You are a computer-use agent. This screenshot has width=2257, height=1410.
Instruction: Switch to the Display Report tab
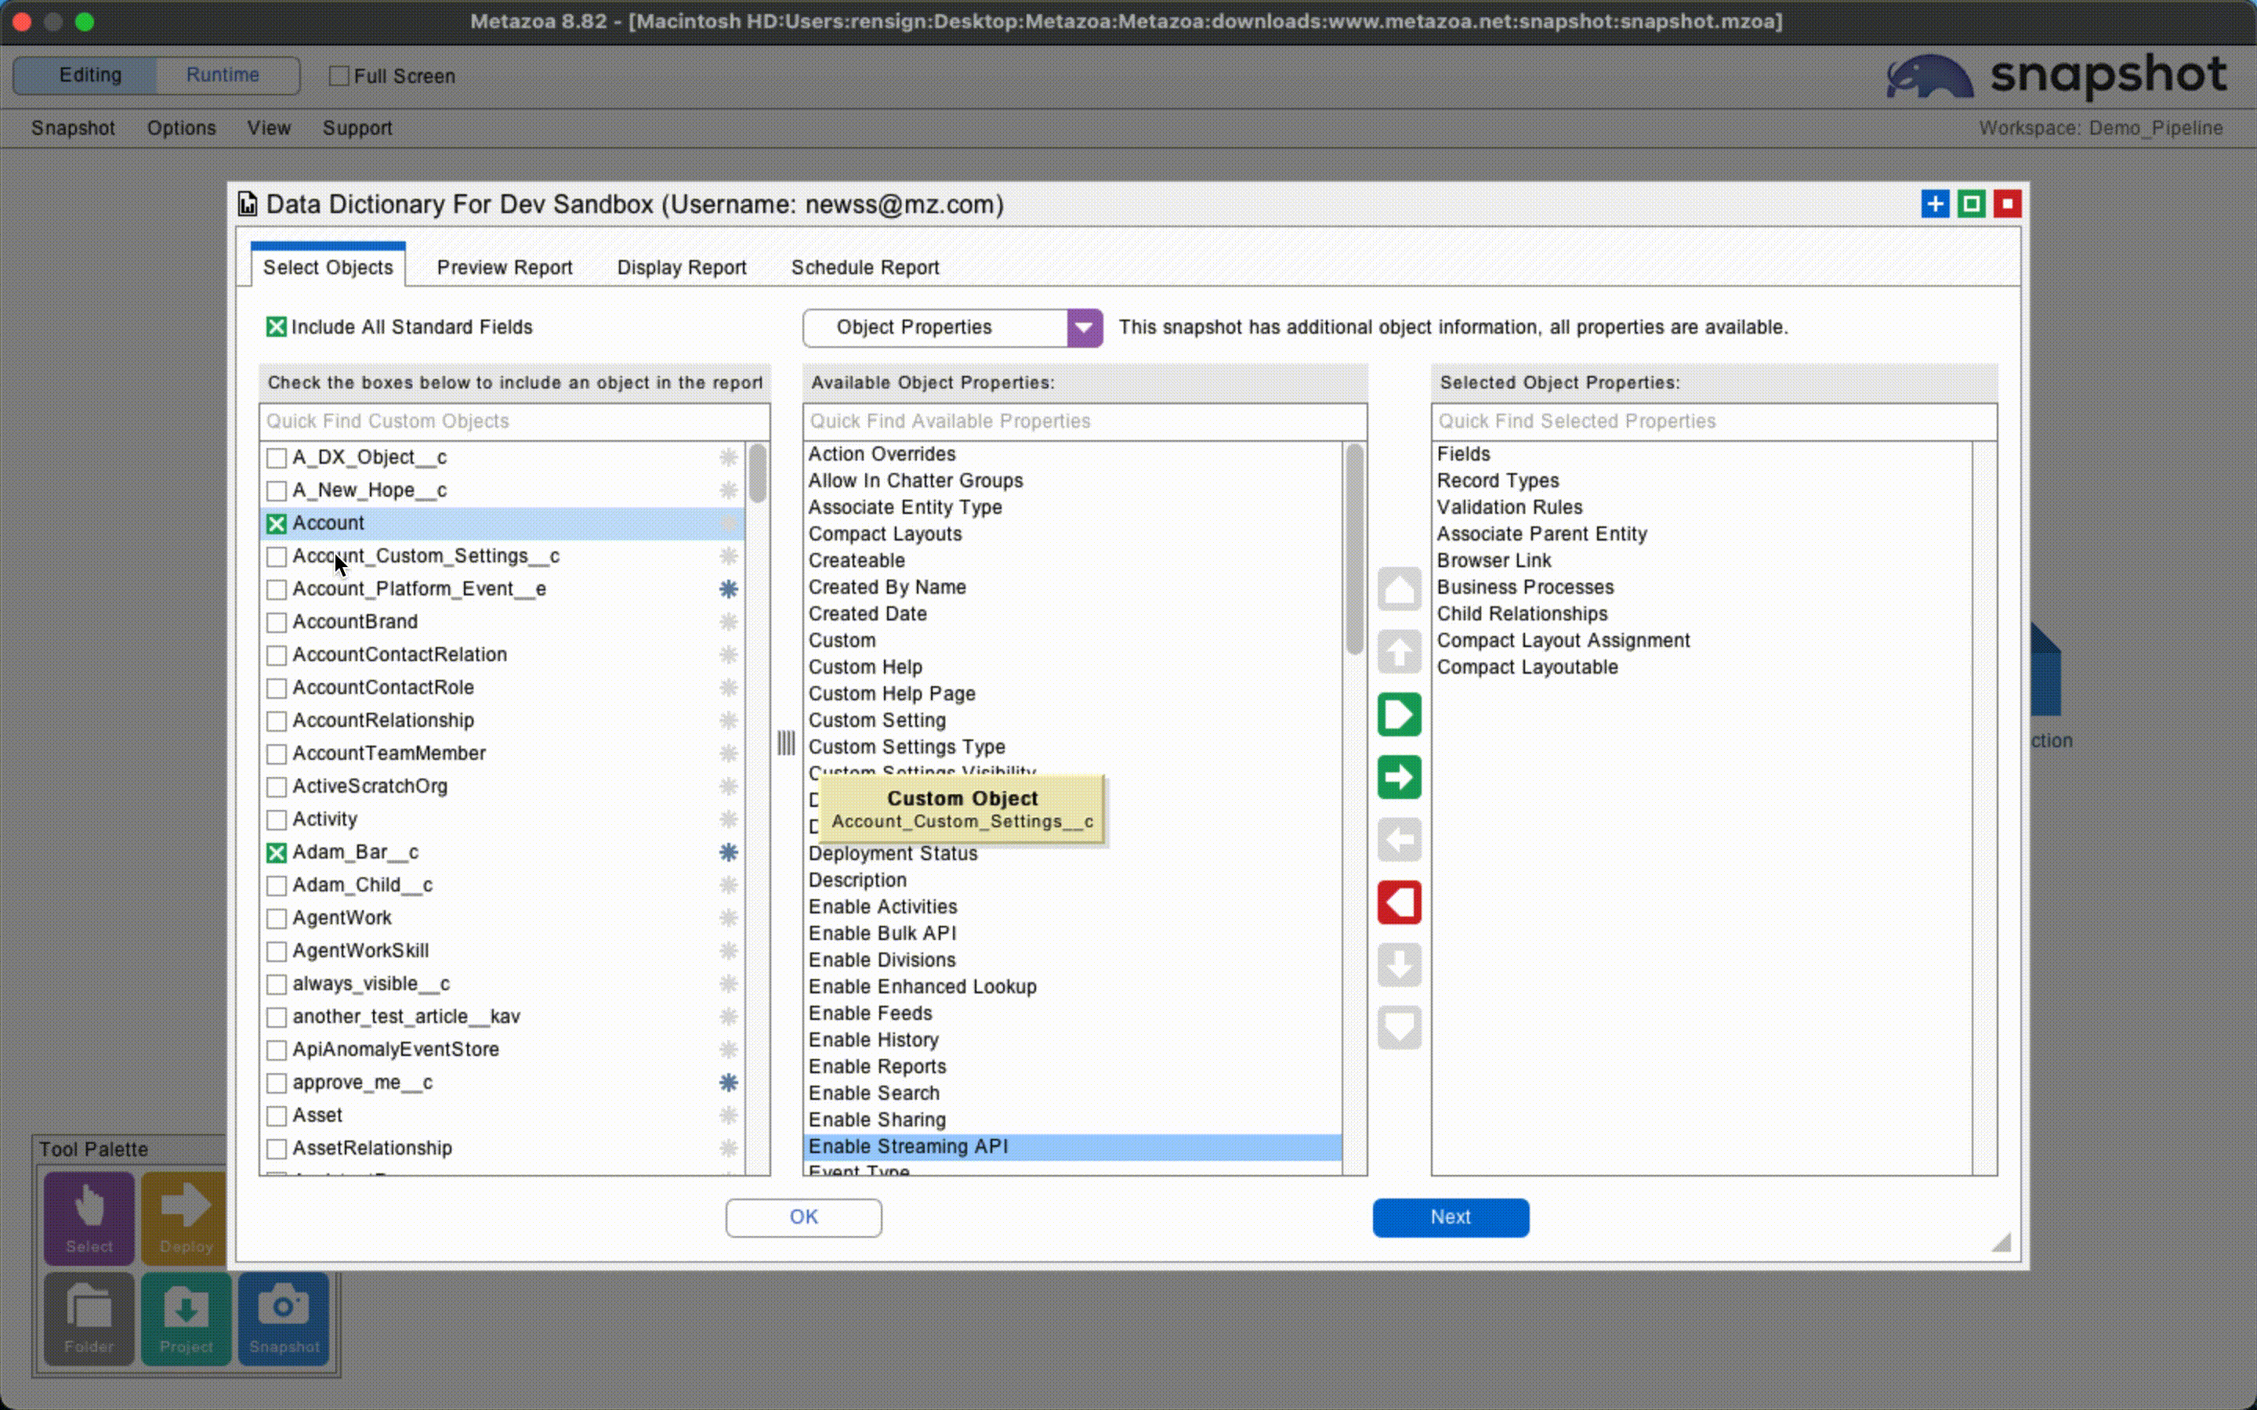pyautogui.click(x=682, y=268)
